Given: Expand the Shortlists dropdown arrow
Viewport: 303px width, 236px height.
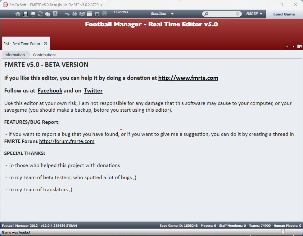Looking at the screenshot, I should [172, 14].
